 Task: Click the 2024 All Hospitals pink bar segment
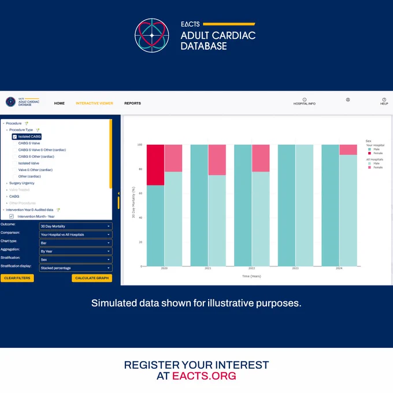pos(348,150)
